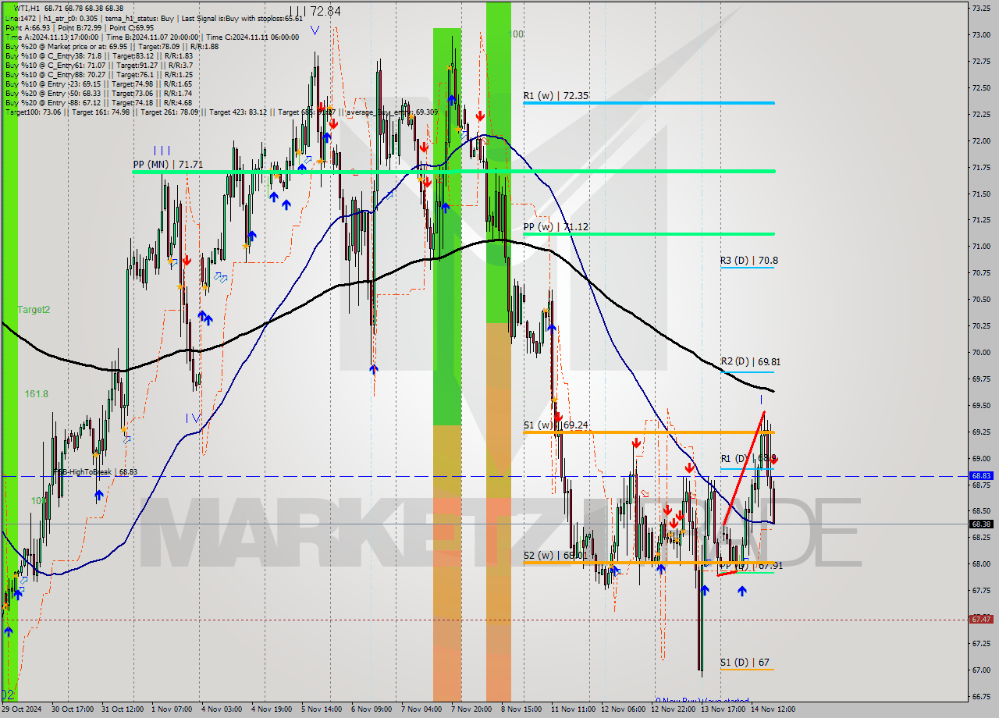Select the PP (MN) | 71.71 pivot label
Viewport: 999px width, 718px height.
point(168,165)
